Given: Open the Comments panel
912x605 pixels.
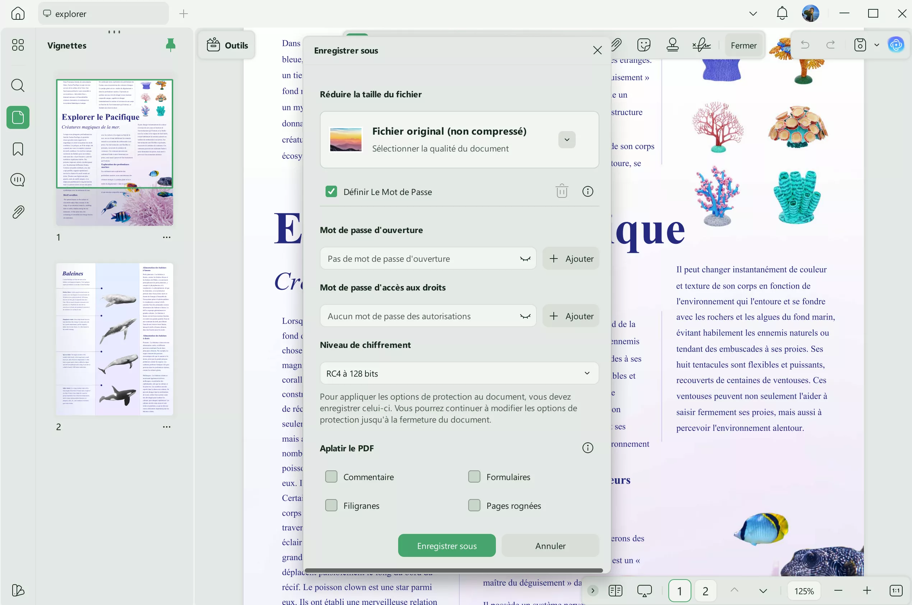Looking at the screenshot, I should 18,180.
